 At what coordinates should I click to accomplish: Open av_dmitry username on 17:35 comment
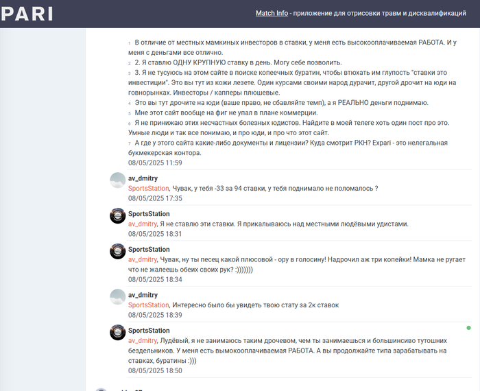(x=143, y=178)
